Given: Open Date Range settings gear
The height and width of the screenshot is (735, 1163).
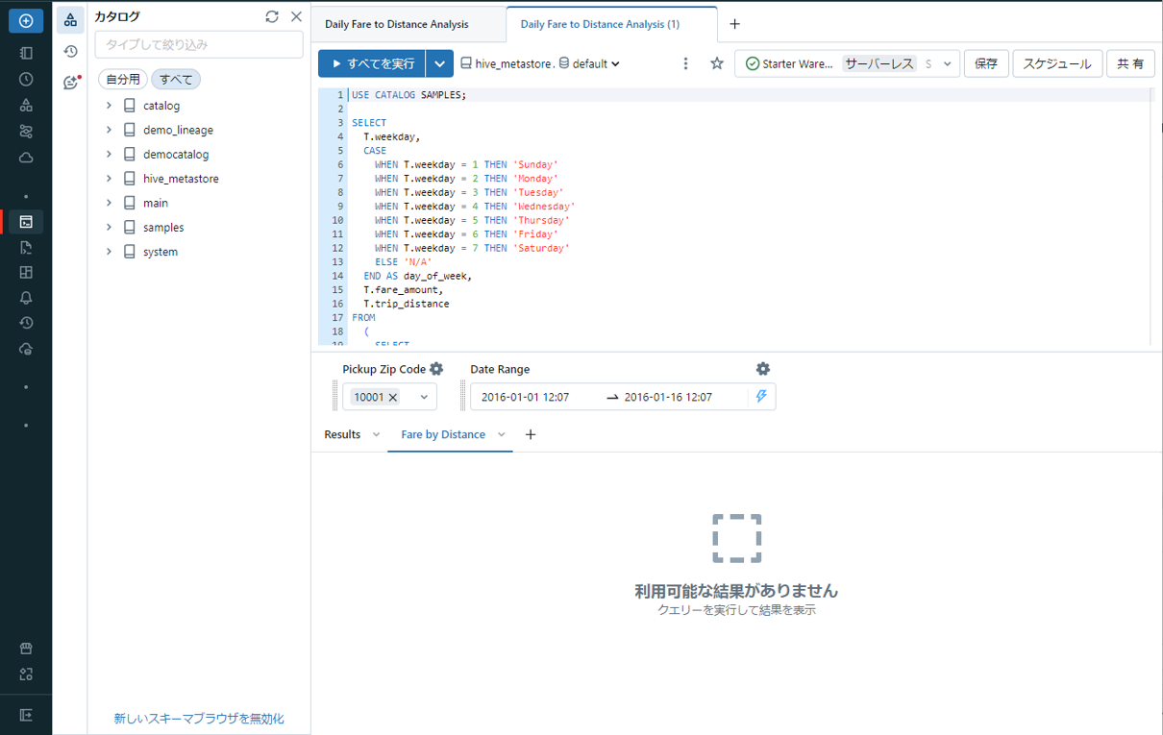Looking at the screenshot, I should pos(762,369).
